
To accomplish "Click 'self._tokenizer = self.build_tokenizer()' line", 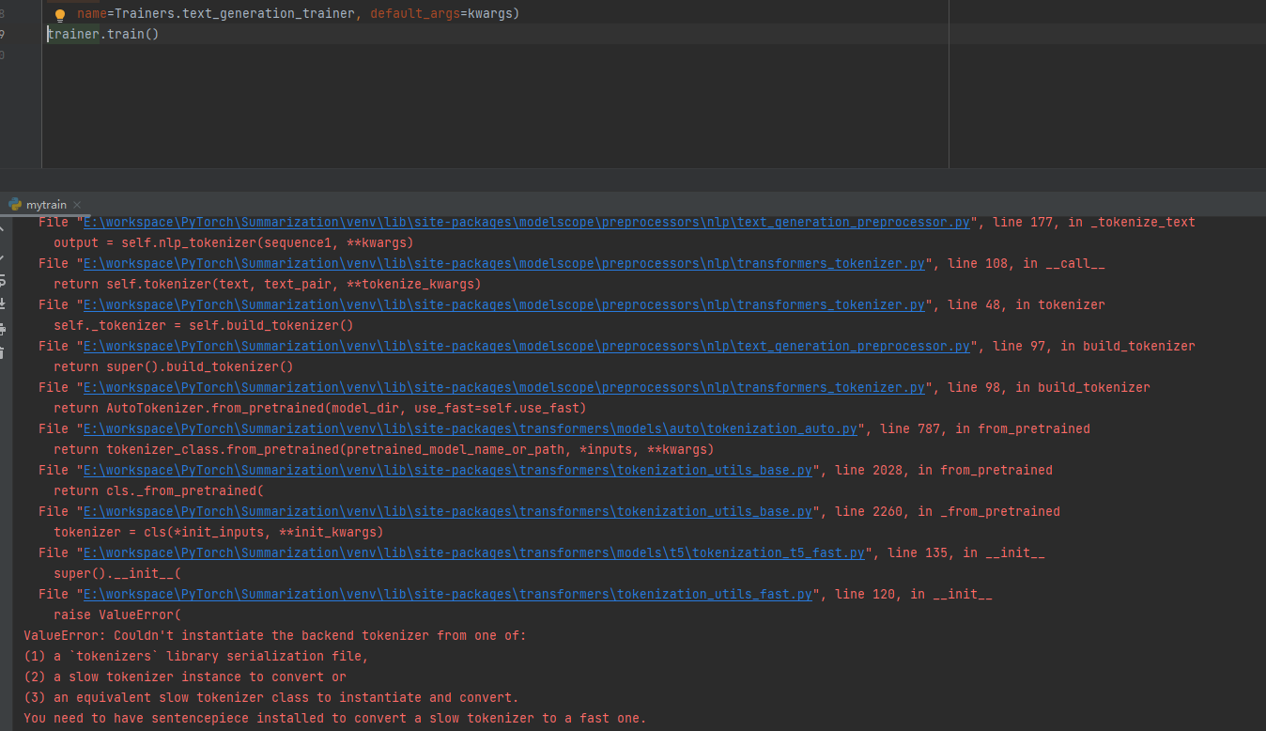I will pos(204,326).
